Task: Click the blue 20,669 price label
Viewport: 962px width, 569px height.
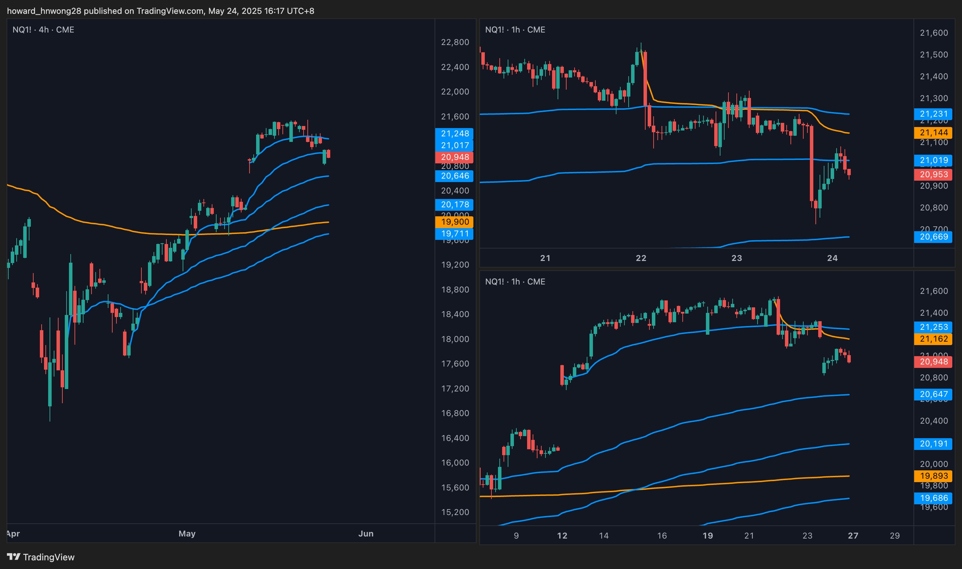Action: pos(933,237)
